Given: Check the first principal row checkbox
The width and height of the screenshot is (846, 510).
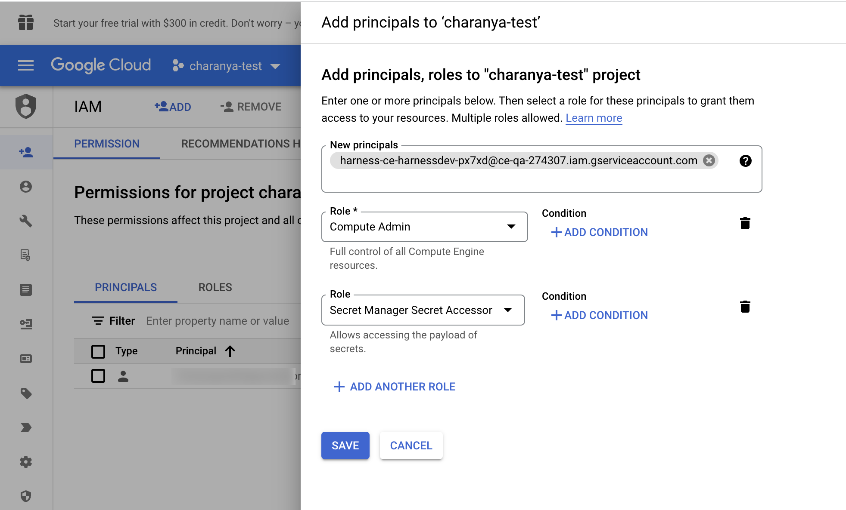Looking at the screenshot, I should point(98,376).
